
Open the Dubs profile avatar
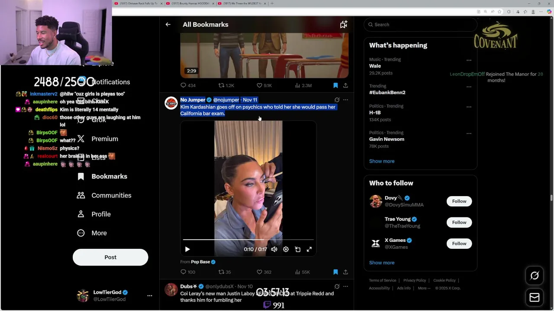point(171,290)
